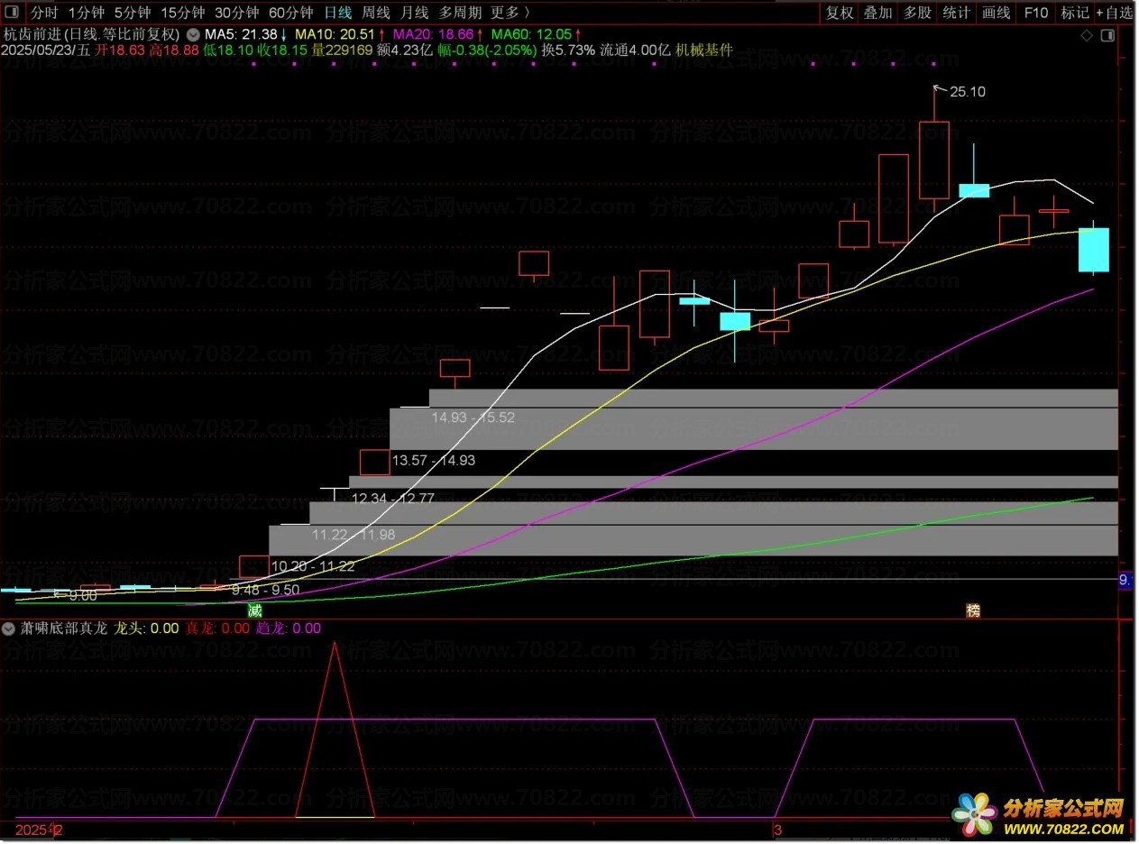
Task: Add stock via +自选 button
Action: pos(1115,13)
